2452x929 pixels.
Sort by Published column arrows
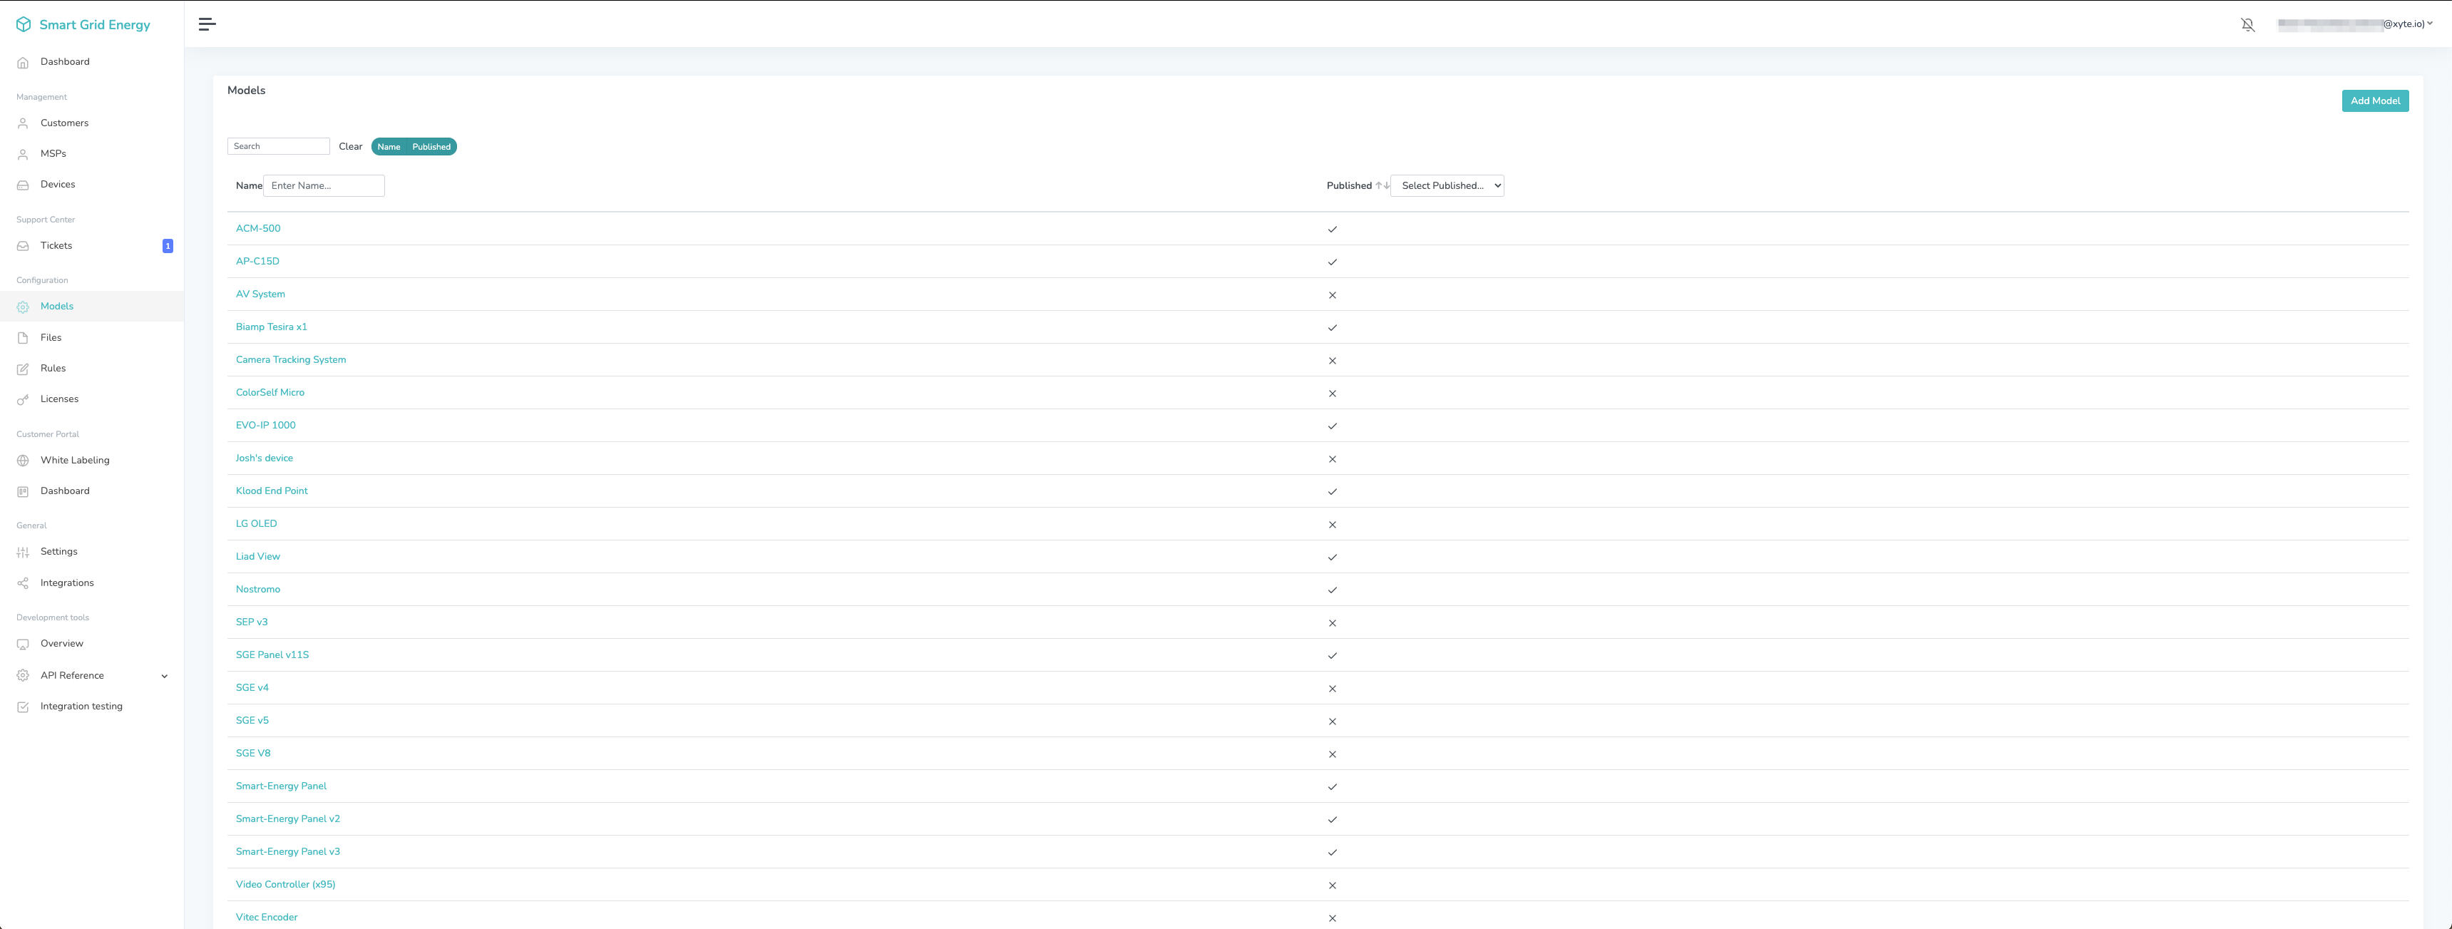1382,185
